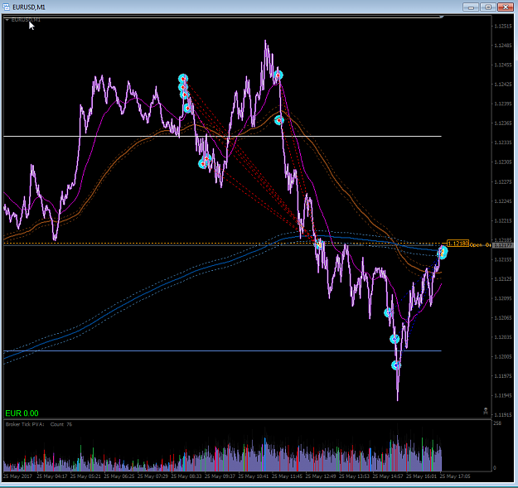Click the orange "Open 0" order text
The image size is (518, 488).
[x=480, y=245]
